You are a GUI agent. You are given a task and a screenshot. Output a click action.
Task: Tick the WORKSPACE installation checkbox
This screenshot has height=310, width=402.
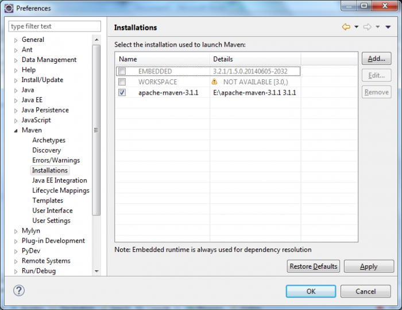coord(122,82)
